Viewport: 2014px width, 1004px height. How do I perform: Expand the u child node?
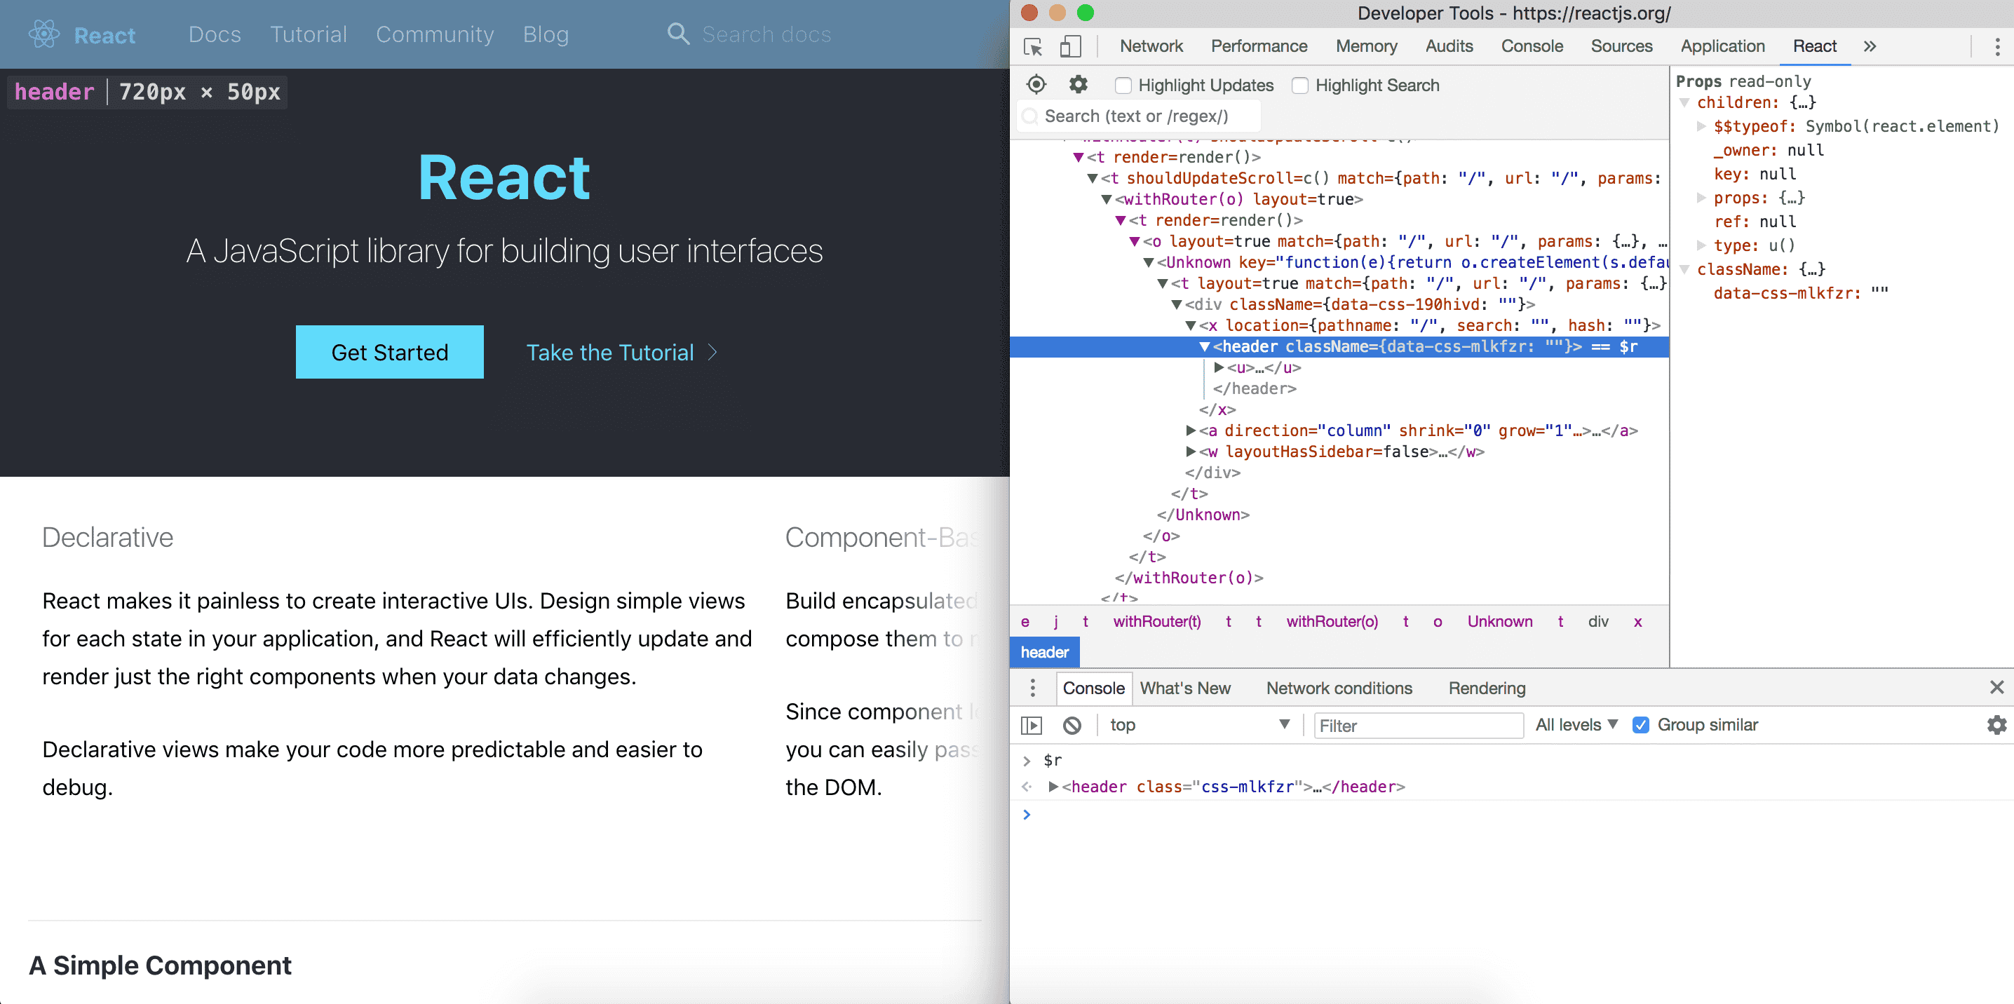1219,367
